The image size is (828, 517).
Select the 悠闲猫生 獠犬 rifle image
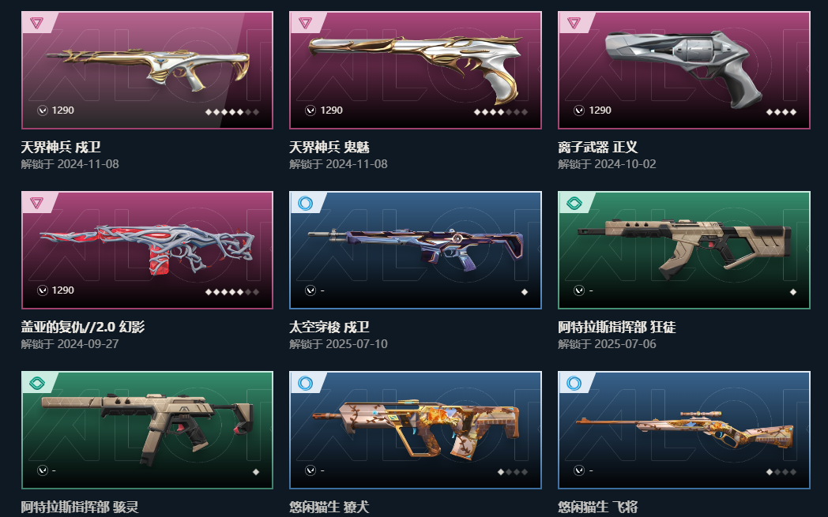[x=416, y=429]
